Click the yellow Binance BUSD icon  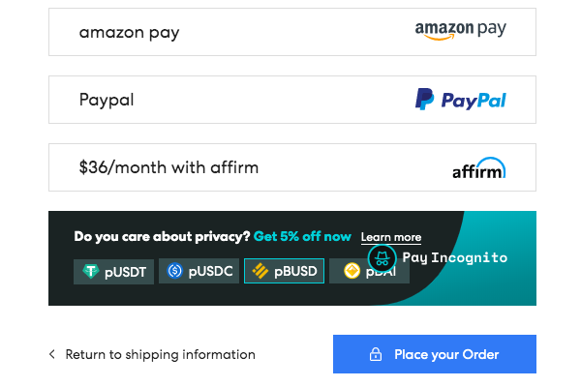[x=260, y=272]
